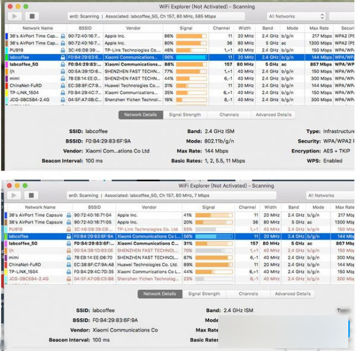Screen dimensions: 356x351
Task: Click lock icon on labcoffee_5G row with 88% signal
Action: pos(63,64)
